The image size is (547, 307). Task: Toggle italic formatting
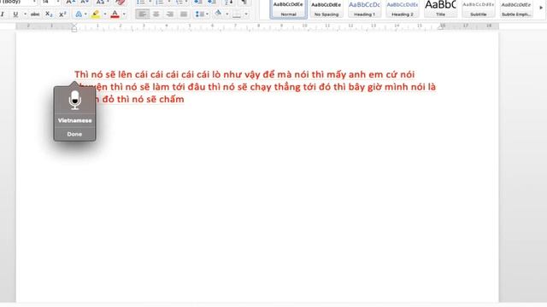3,14
